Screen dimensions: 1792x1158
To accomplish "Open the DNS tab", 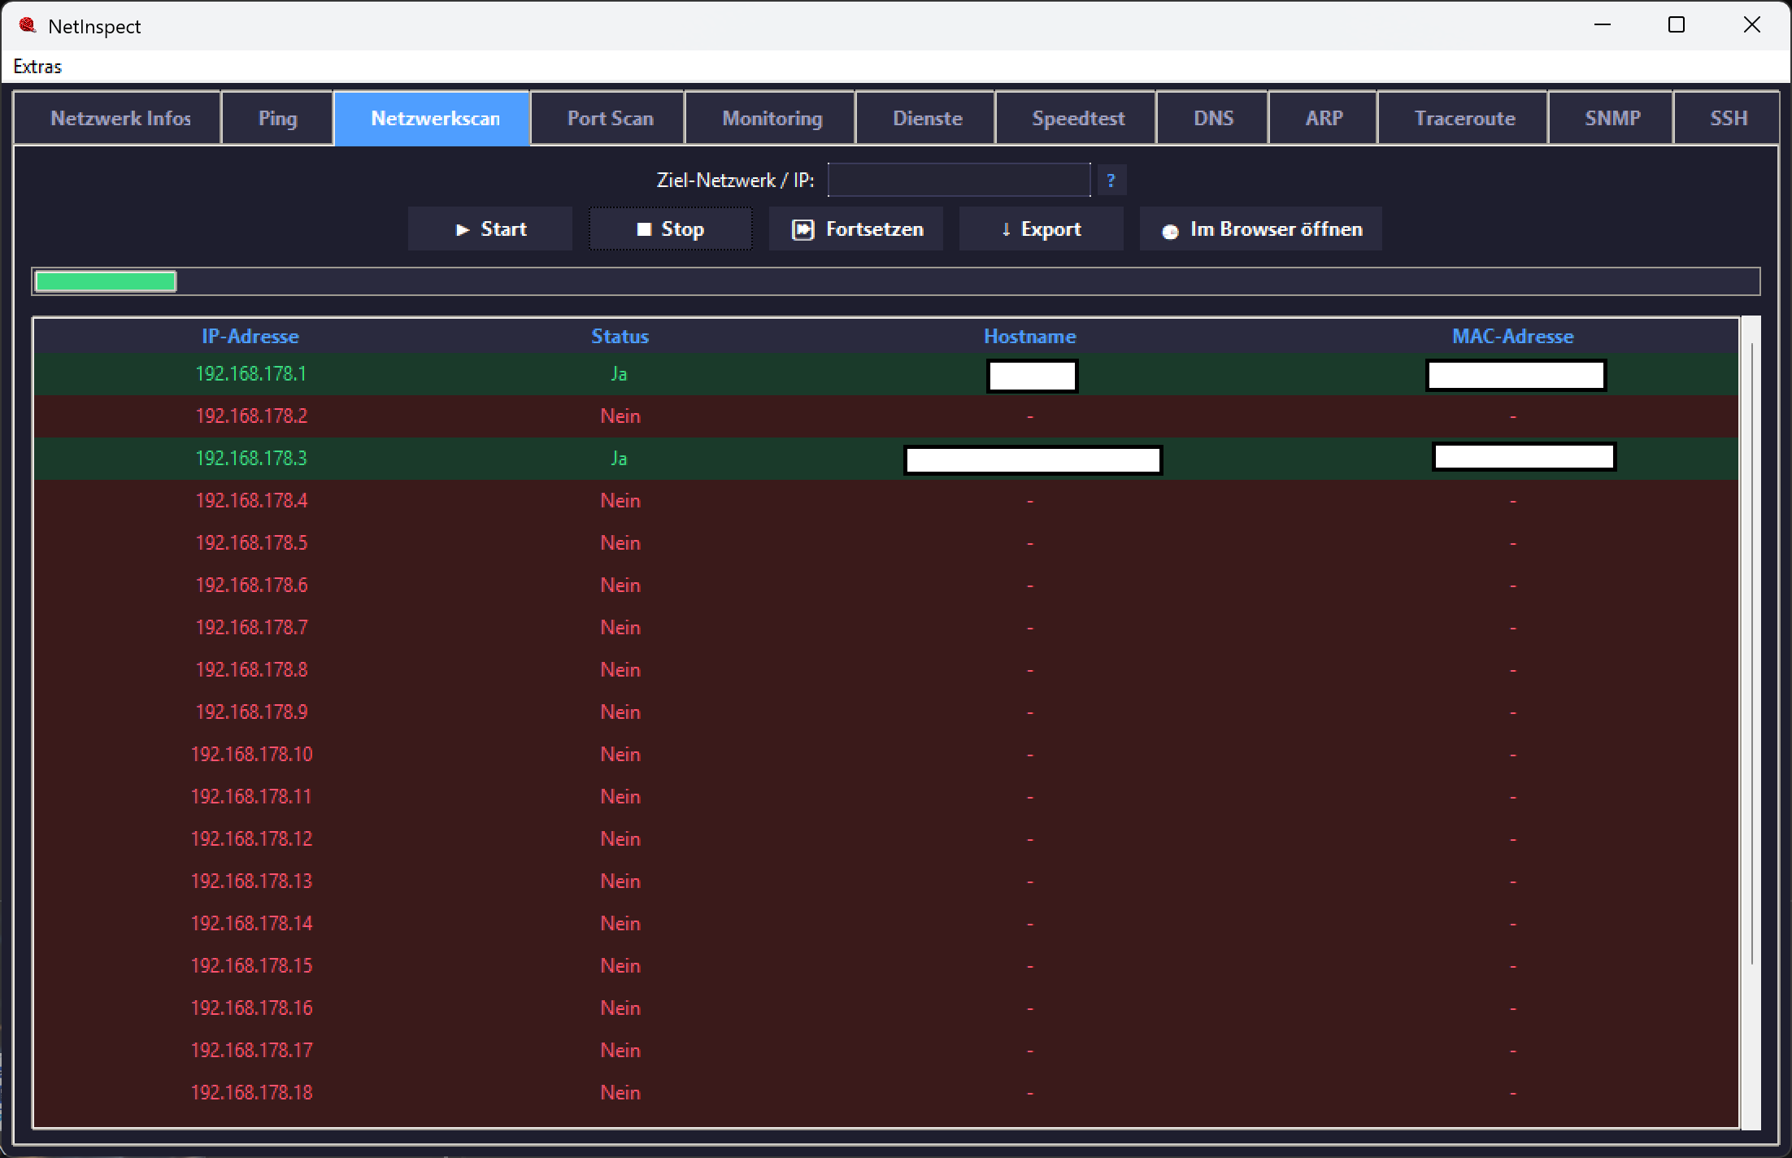I will click(x=1213, y=118).
